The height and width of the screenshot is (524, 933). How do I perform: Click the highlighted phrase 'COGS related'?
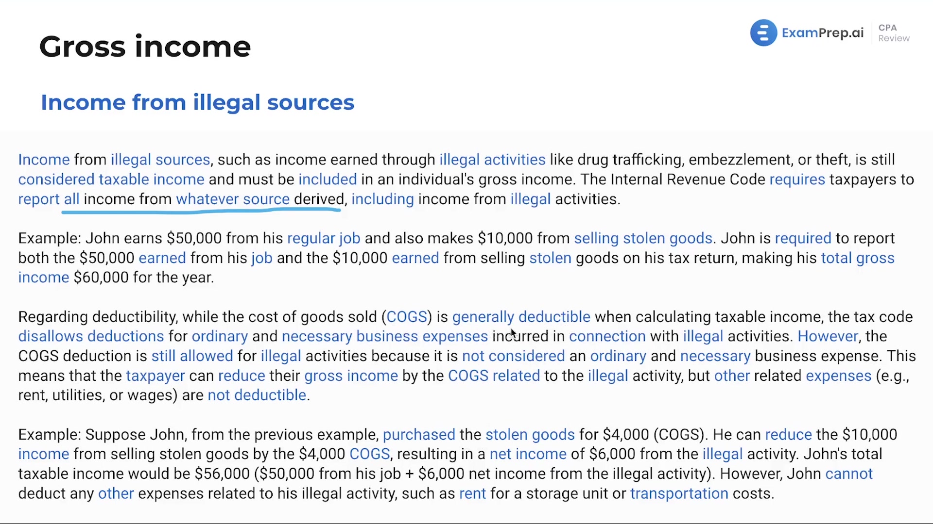pos(494,376)
